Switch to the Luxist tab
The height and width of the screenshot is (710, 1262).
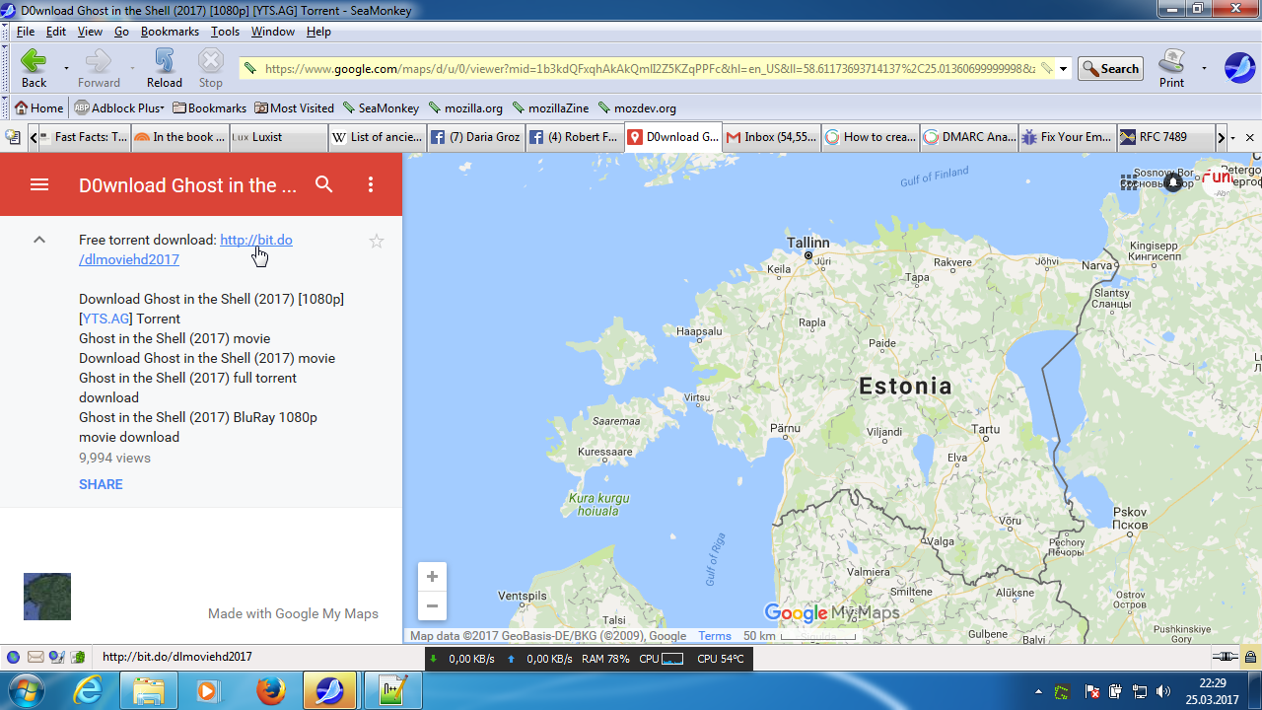(x=278, y=137)
